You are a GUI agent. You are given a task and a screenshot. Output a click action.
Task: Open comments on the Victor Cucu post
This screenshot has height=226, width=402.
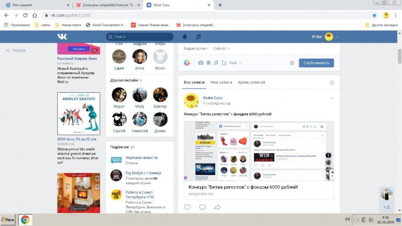[202, 207]
